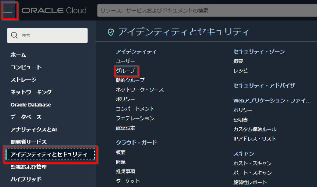Click the magnifier icon in sidebar search
Image resolution: width=317 pixels, height=187 pixels.
(15, 35)
